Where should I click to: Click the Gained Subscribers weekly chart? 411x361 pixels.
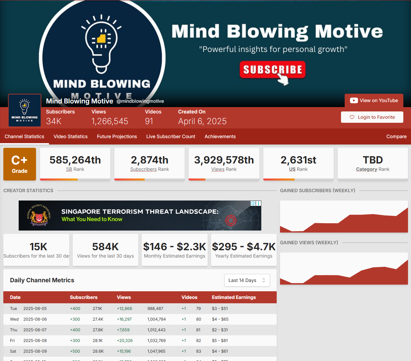[x=344, y=217]
